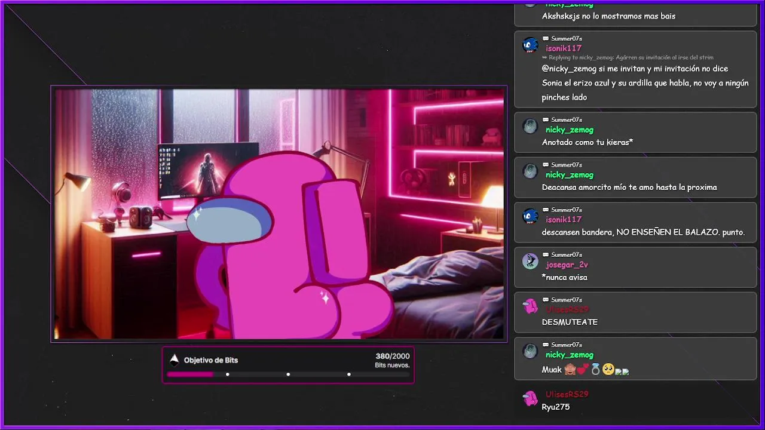Click the avatar next to 'Anotado como tu kieras*'
This screenshot has height=430, width=765.
point(530,126)
